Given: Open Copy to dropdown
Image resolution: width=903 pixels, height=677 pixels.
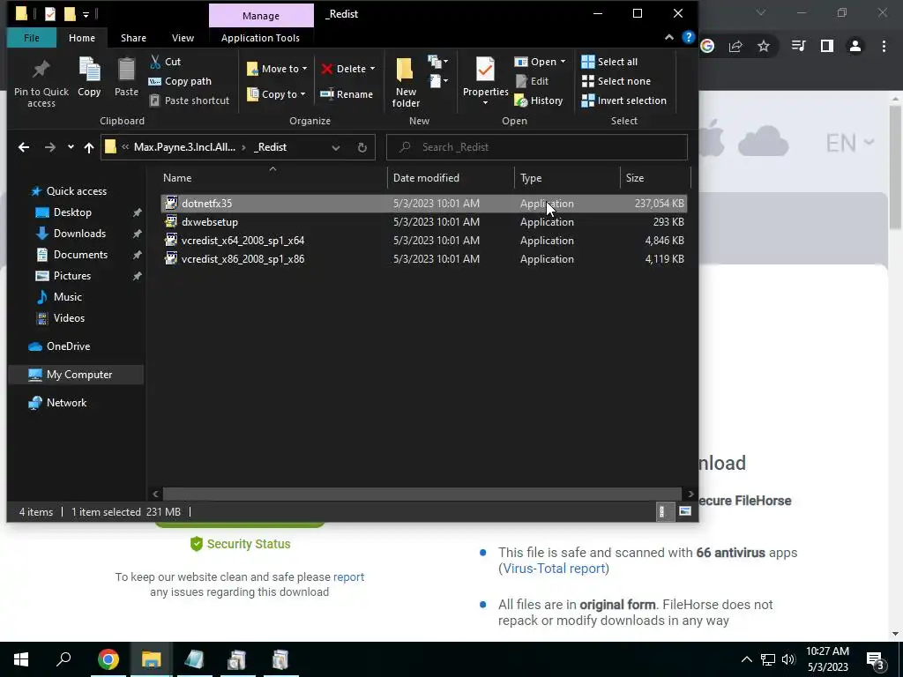Looking at the screenshot, I should coord(276,94).
